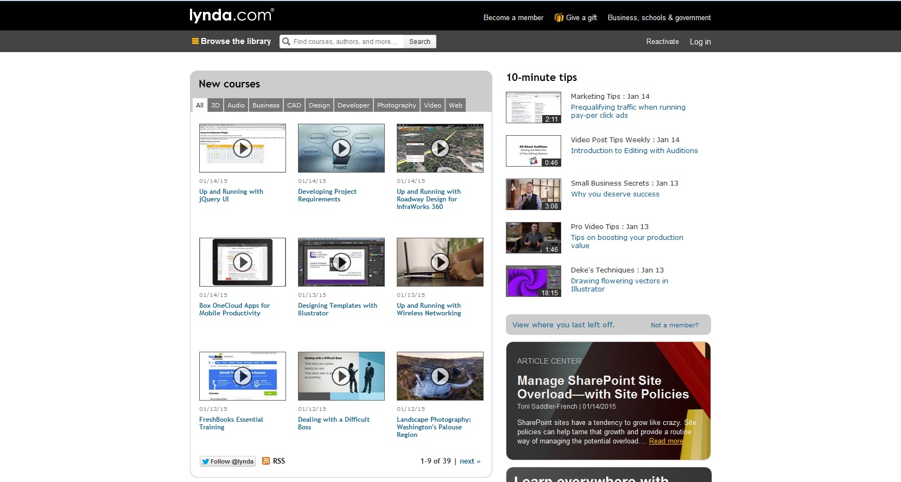Click the Search button
Screen dimensions: 901x482
coord(420,42)
